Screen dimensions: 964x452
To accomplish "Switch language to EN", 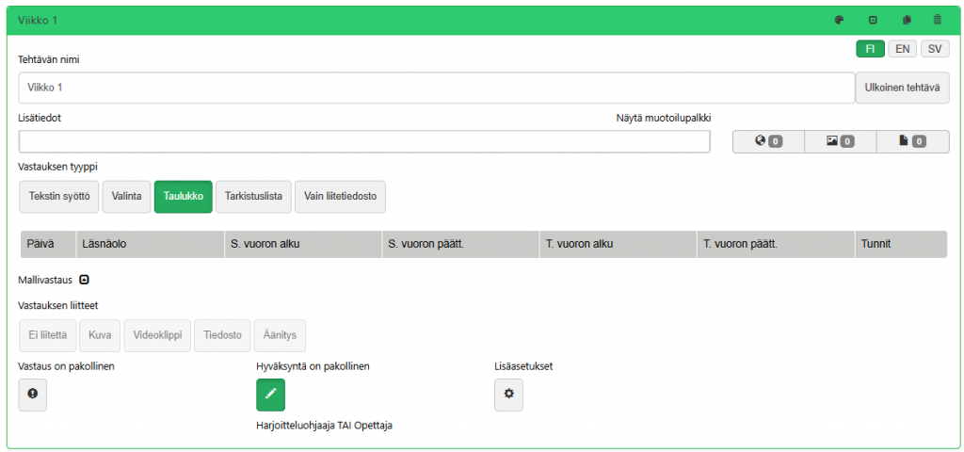I will point(902,49).
